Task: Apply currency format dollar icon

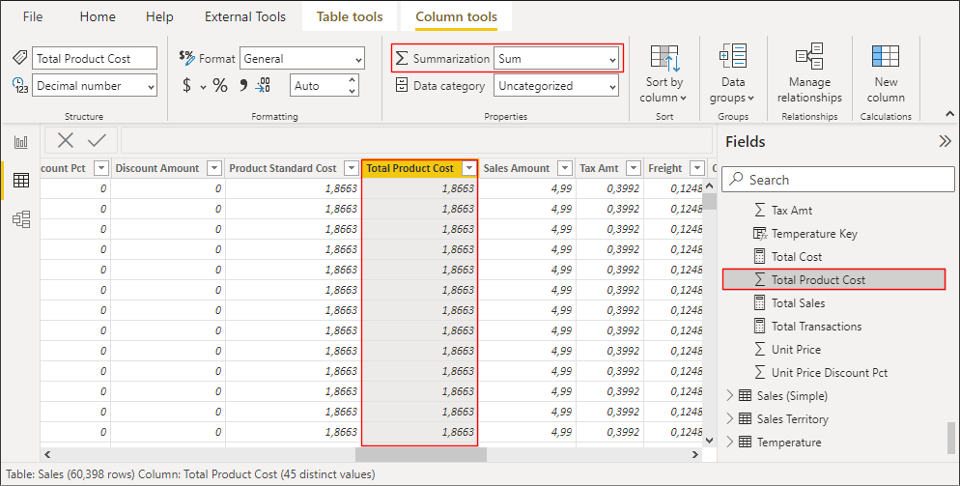Action: [186, 85]
